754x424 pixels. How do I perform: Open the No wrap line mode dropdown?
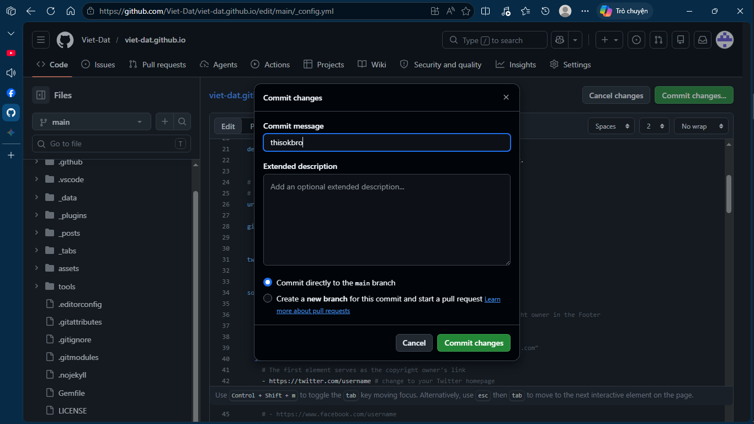701,126
